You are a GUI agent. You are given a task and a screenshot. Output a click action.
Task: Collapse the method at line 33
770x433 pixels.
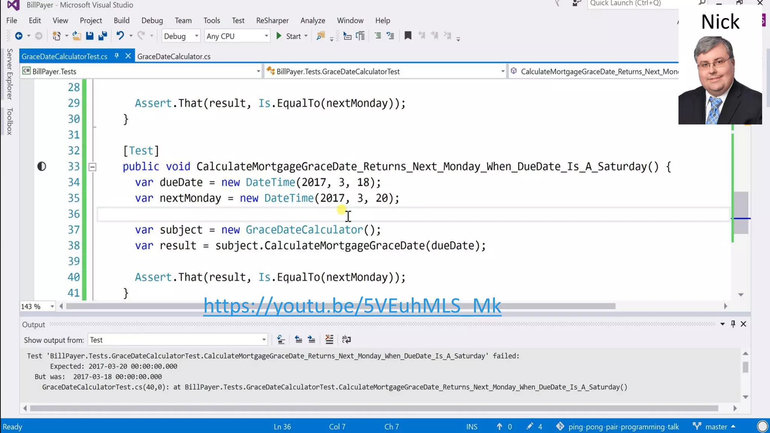pyautogui.click(x=92, y=167)
